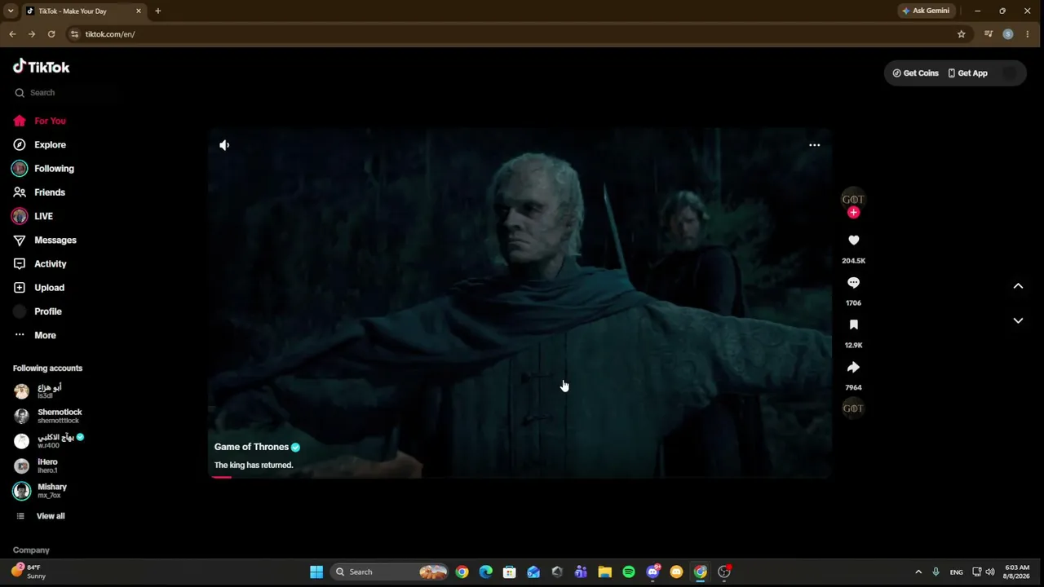Screen dimensions: 1044x587
Task: Open the video's three-dot options menu
Action: pos(814,145)
